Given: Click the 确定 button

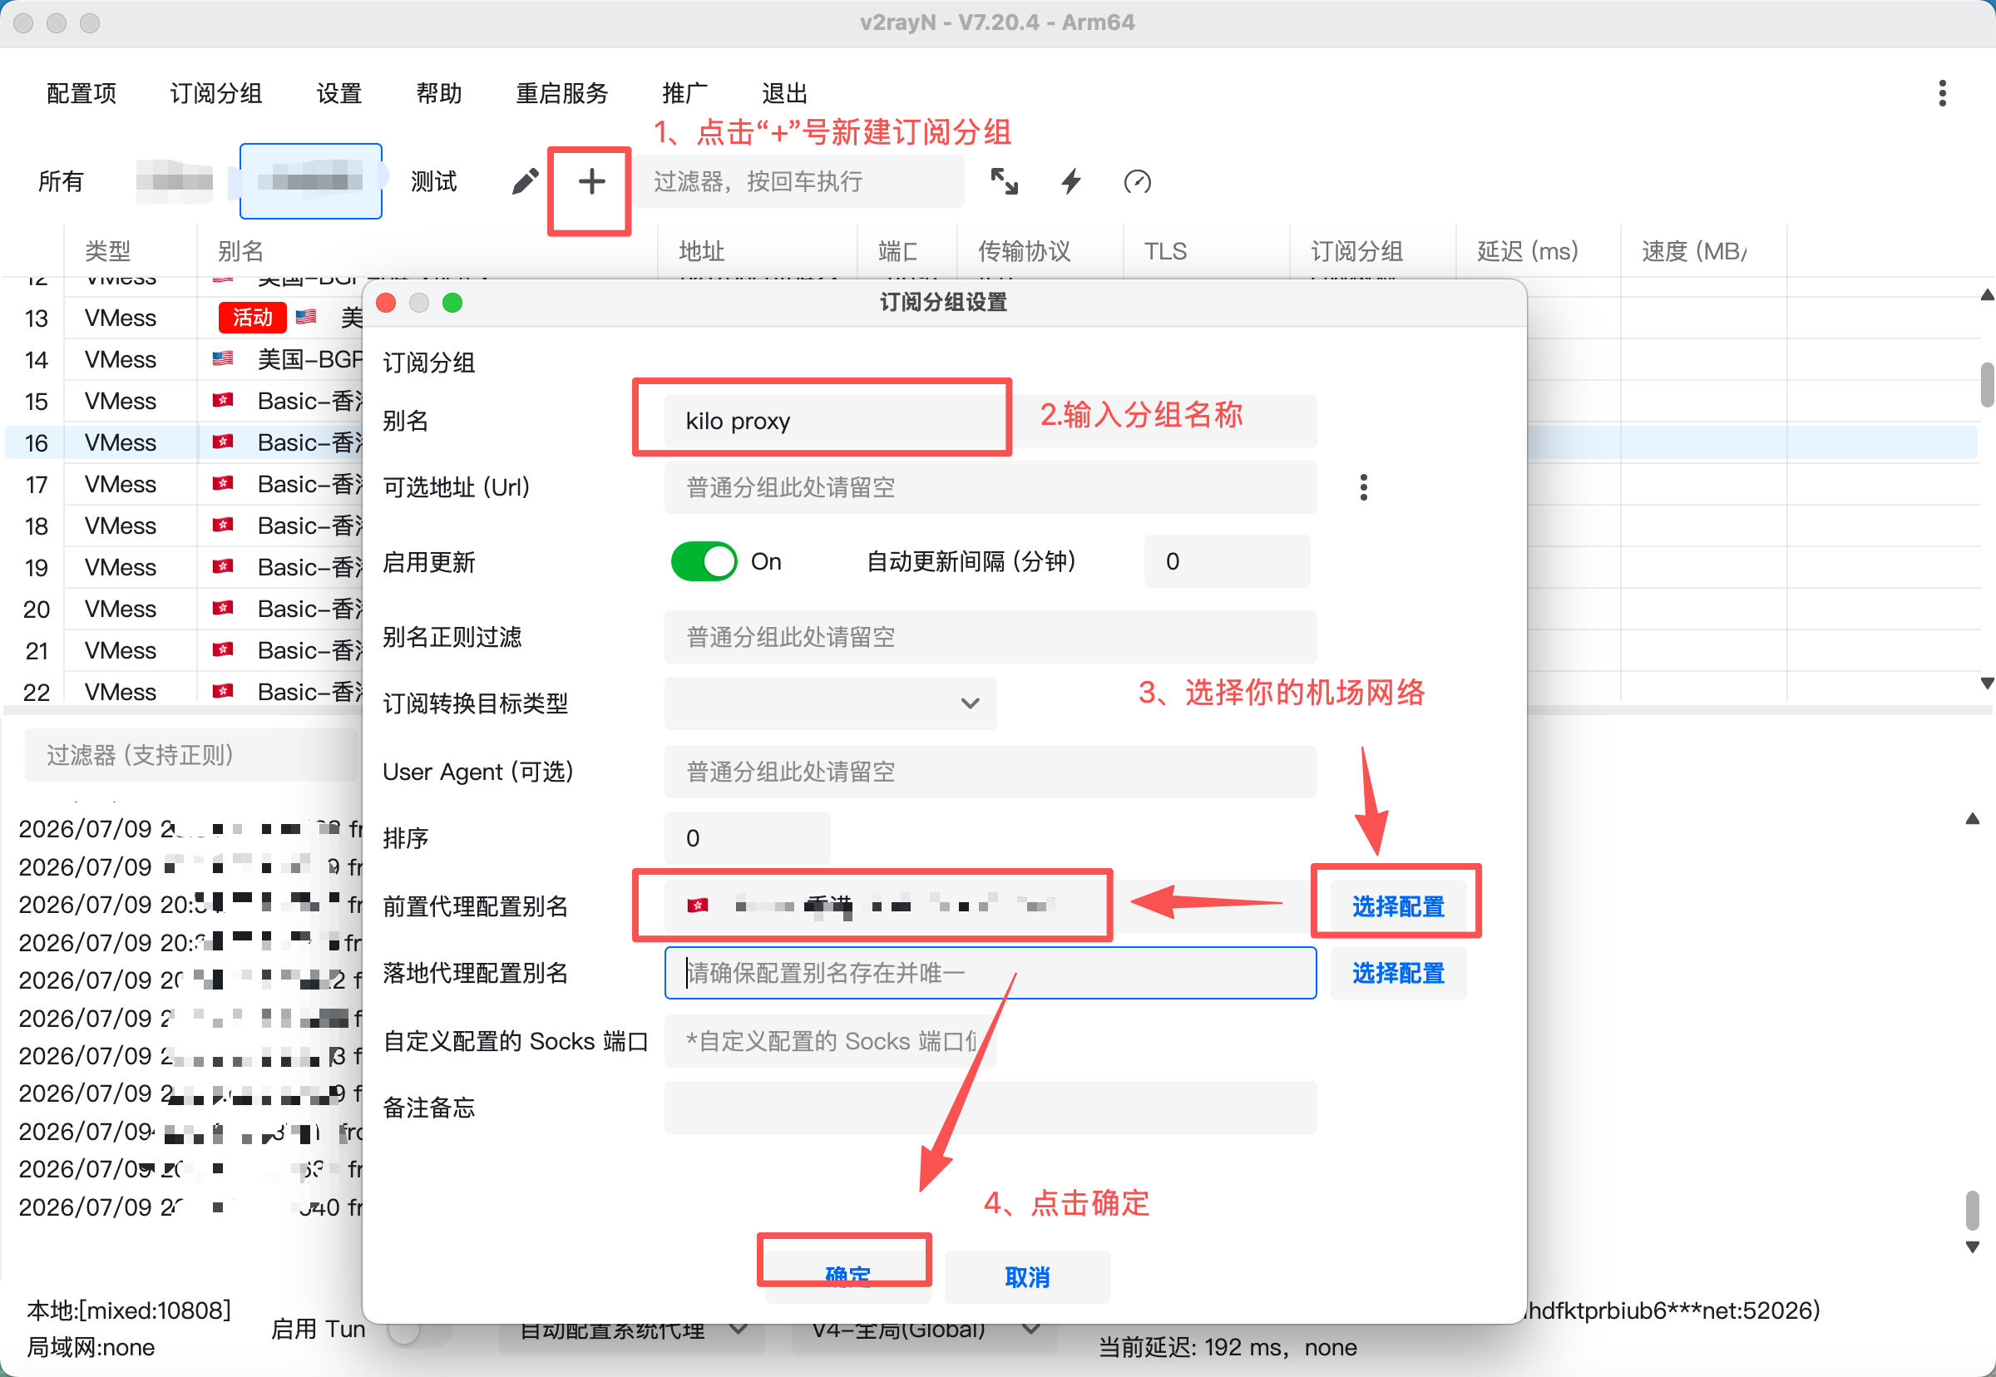Looking at the screenshot, I should coord(847,1276).
